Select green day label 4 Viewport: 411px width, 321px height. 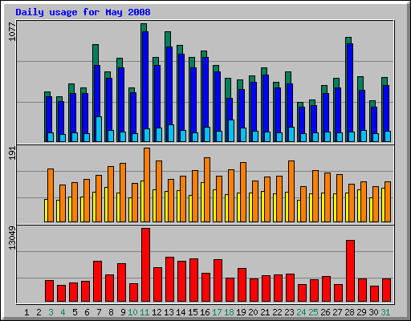pyautogui.click(x=63, y=312)
